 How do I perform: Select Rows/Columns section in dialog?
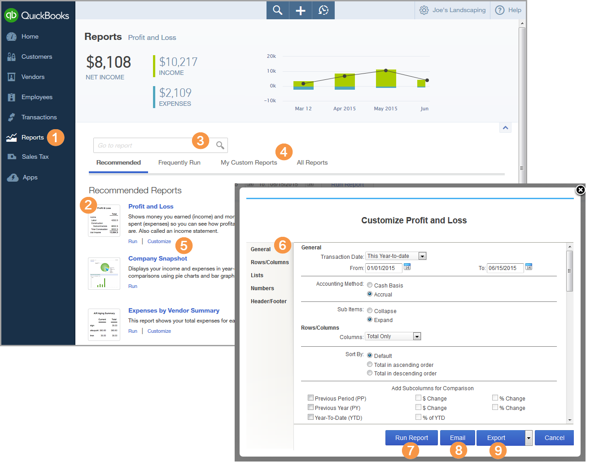(270, 262)
